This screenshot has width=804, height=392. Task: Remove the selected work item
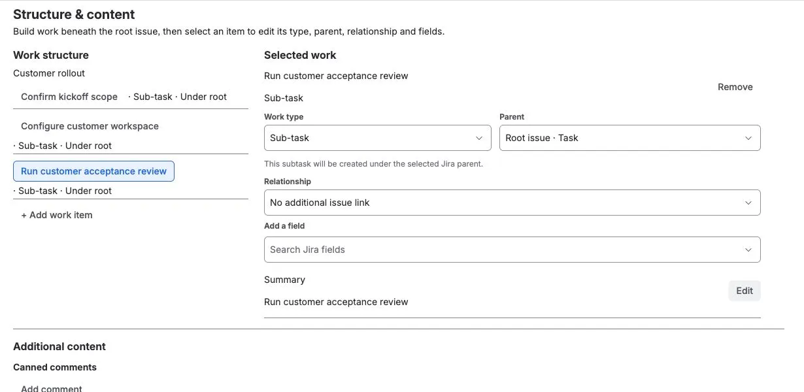(x=735, y=87)
